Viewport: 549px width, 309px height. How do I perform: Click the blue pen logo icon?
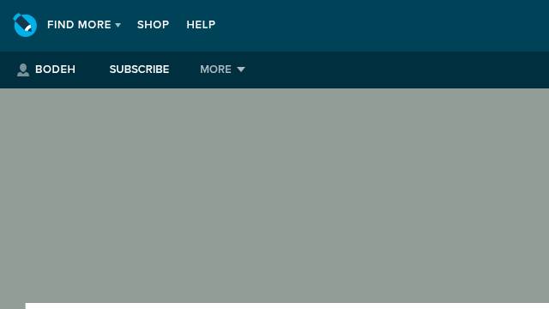[x=25, y=25]
